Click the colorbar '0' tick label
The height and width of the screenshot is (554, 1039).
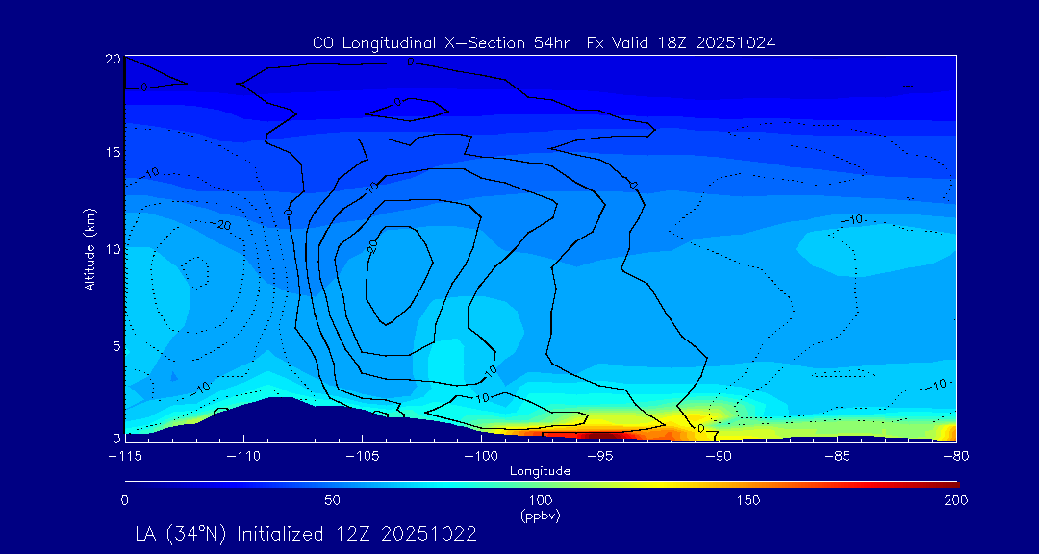(x=124, y=500)
